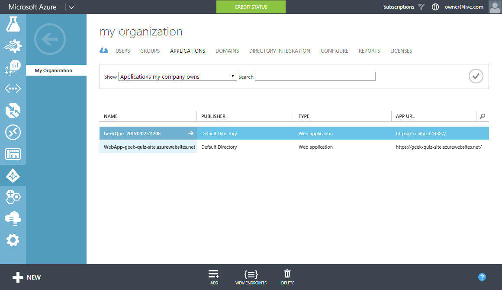Image resolution: width=502 pixels, height=290 pixels.
Task: Open the Settings gear at bottom of sidebar
Action: tap(13, 240)
